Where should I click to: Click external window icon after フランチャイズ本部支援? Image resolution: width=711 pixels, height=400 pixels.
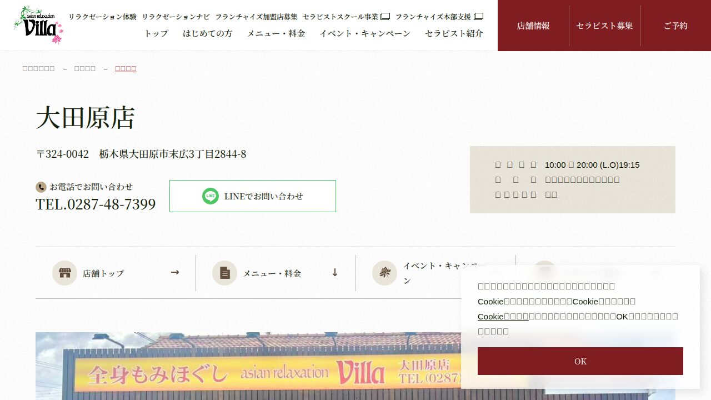478,17
